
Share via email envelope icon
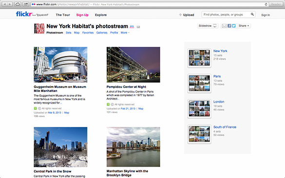click(224, 26)
